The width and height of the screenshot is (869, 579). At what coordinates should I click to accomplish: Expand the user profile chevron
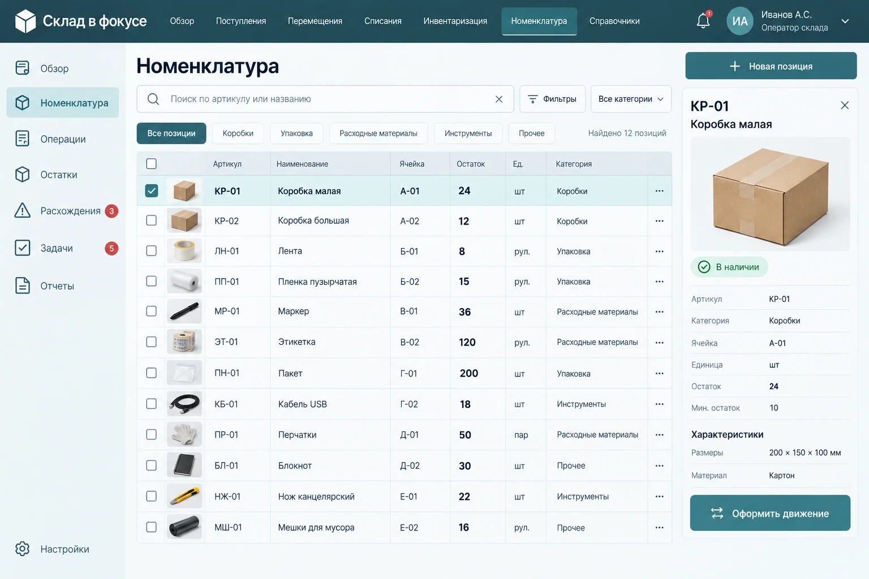845,21
